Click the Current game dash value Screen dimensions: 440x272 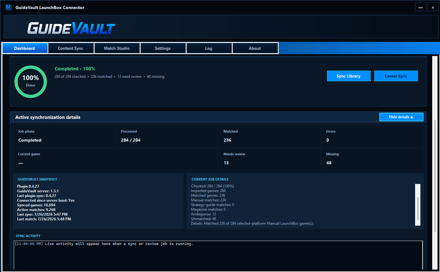pyautogui.click(x=21, y=163)
